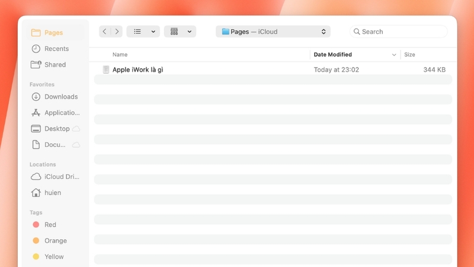This screenshot has height=267, width=474.
Task: Open the iCloud Drive cloud icon
Action: click(36, 176)
